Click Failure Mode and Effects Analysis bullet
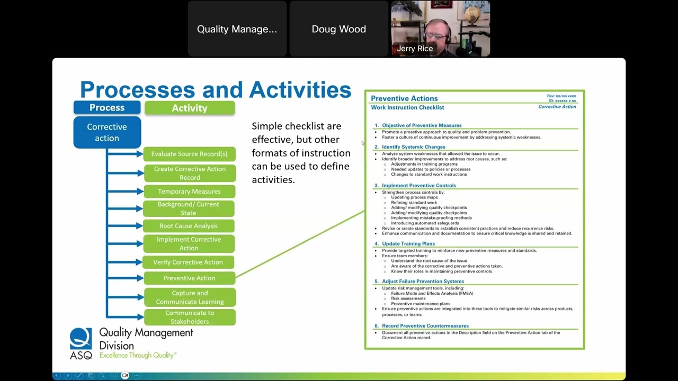 [x=432, y=293]
